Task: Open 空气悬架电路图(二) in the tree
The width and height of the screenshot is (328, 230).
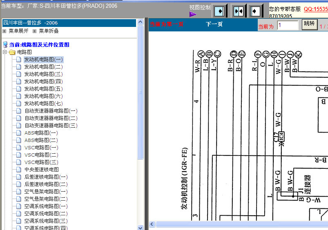Action: pyautogui.click(x=46, y=199)
